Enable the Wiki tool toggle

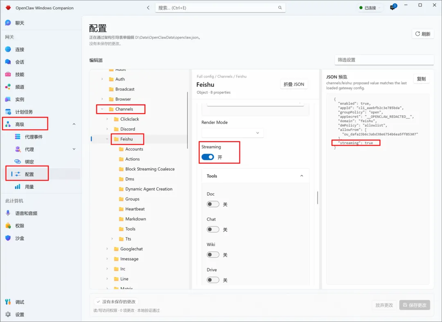click(213, 254)
